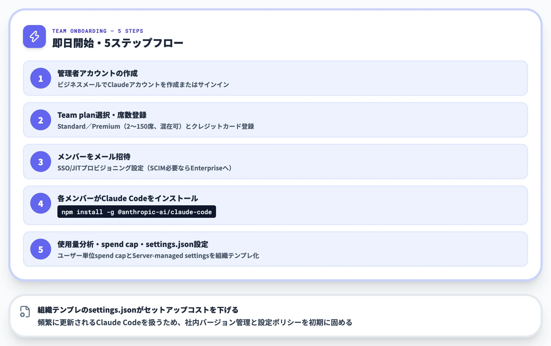Click the Standard／Premium seat description text
The height and width of the screenshot is (346, 551).
point(156,126)
